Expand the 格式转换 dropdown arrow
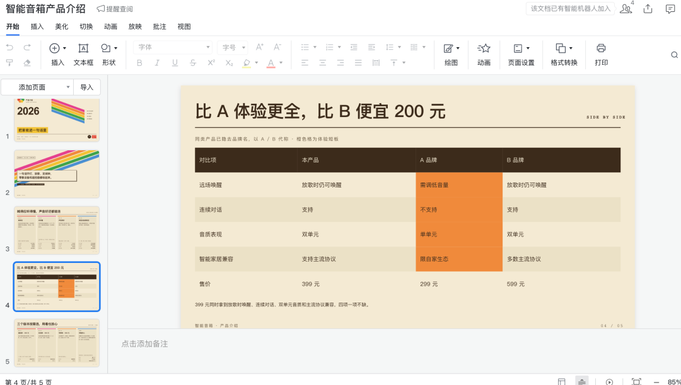 (x=571, y=48)
